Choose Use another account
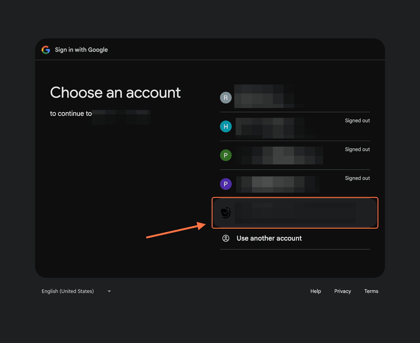This screenshot has width=420, height=343. tap(269, 238)
